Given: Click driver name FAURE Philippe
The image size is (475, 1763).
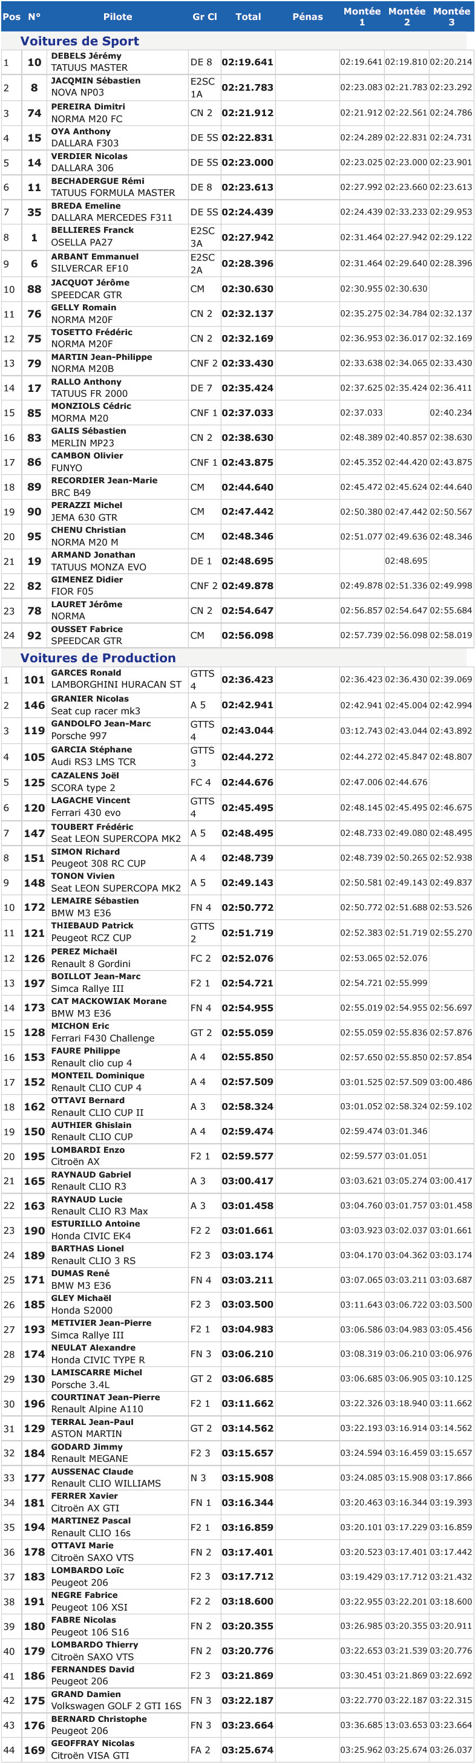Looking at the screenshot, I should pyautogui.click(x=85, y=1051).
